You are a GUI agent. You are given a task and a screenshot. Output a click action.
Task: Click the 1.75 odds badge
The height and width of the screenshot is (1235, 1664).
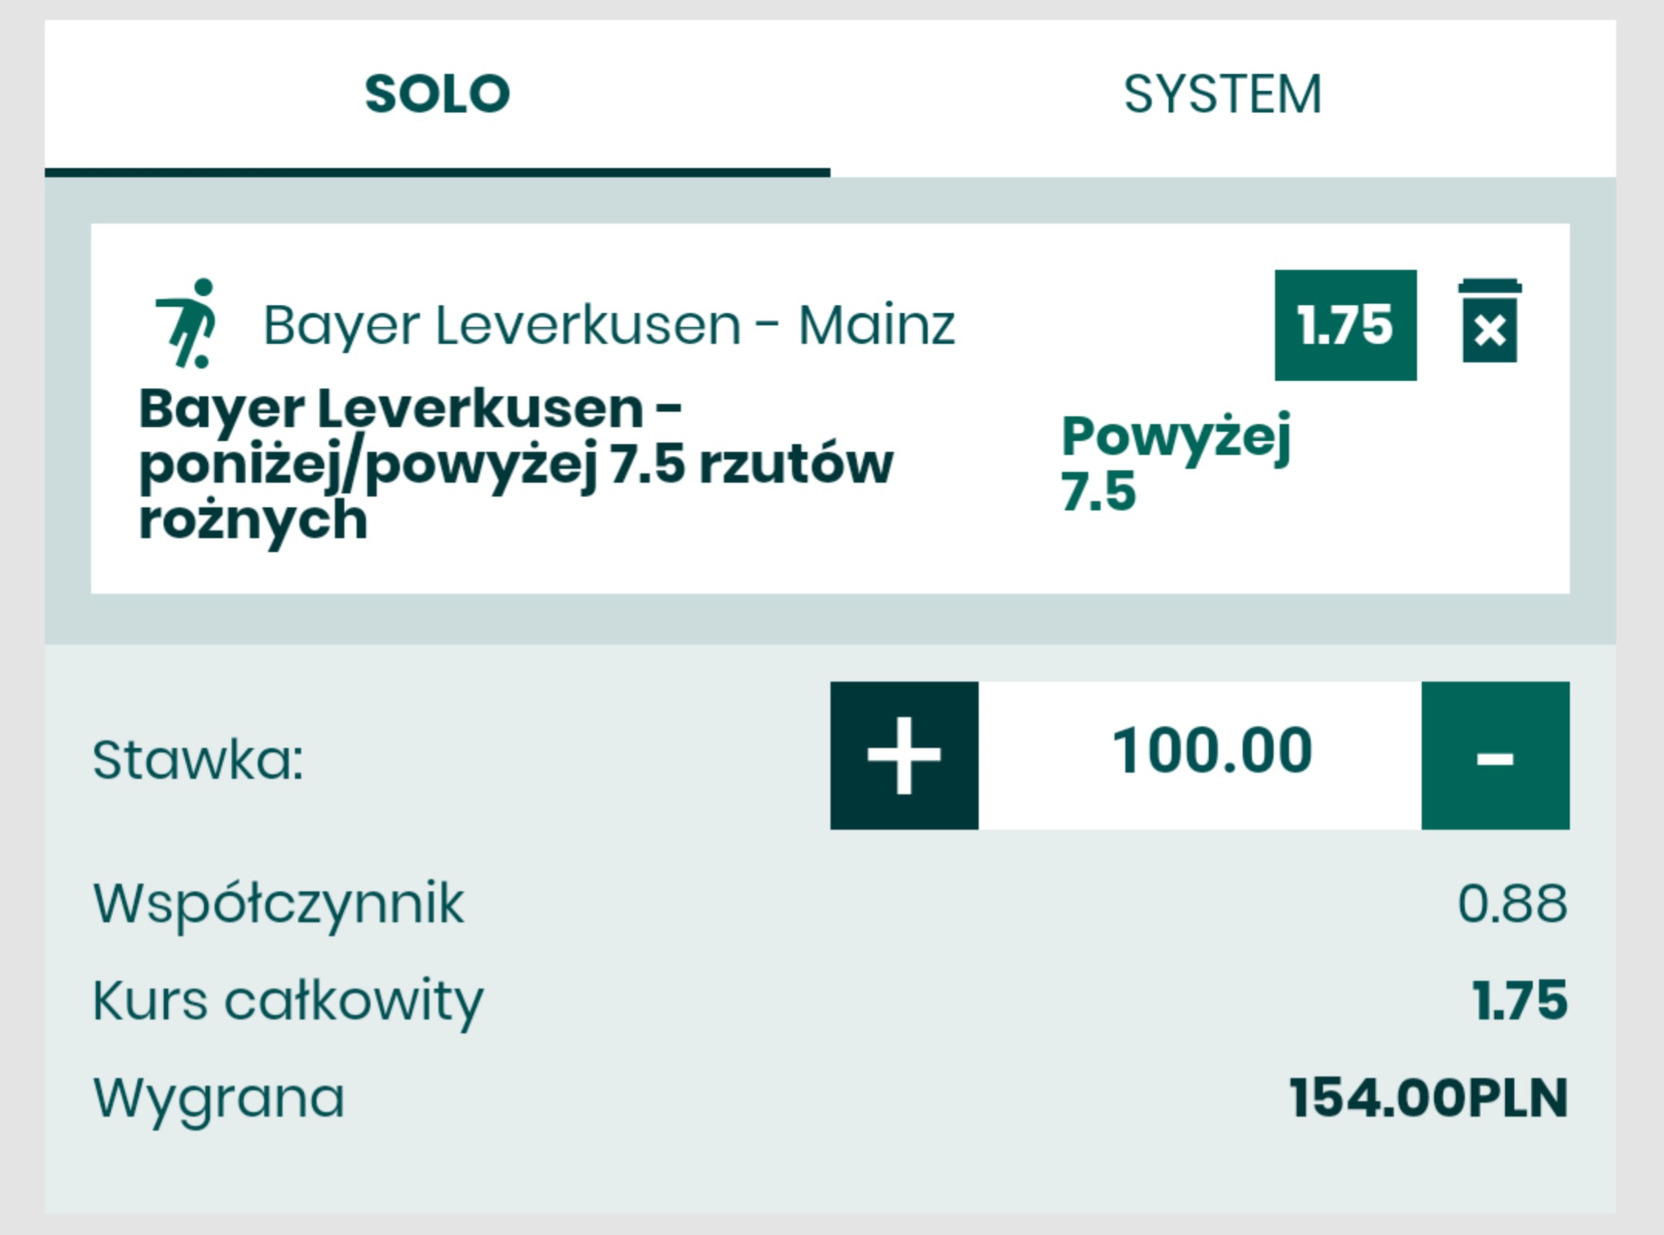[1345, 325]
